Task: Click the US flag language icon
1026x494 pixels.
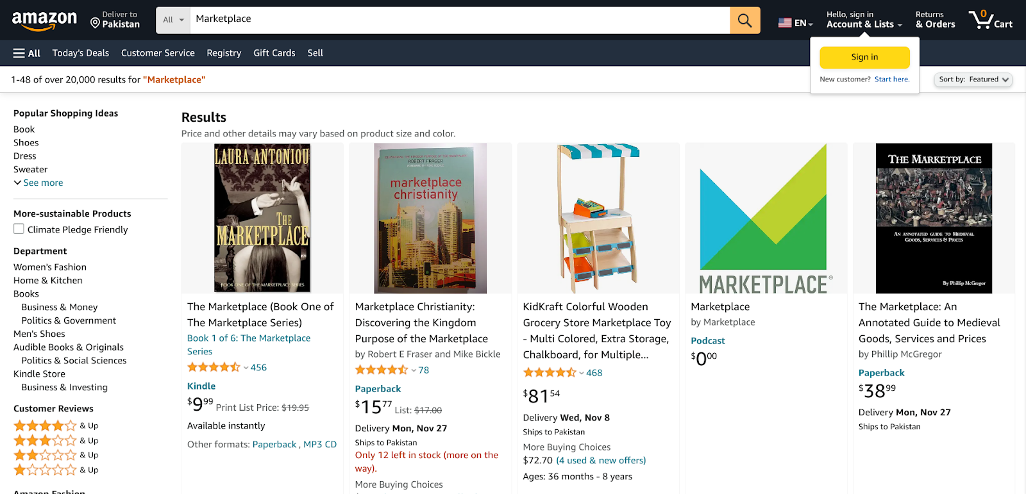Action: [785, 23]
